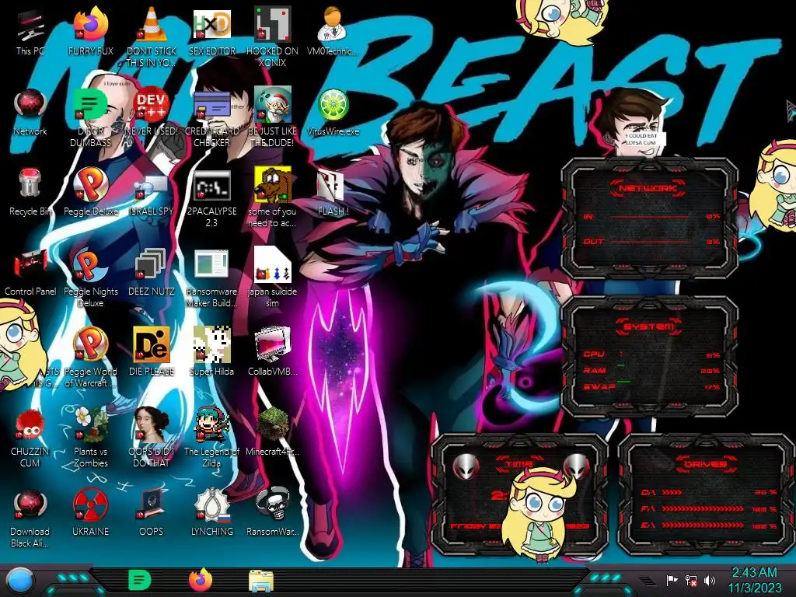Screen dimensions: 796x597
Task: Click the DRIVES widget header
Action: point(704,464)
